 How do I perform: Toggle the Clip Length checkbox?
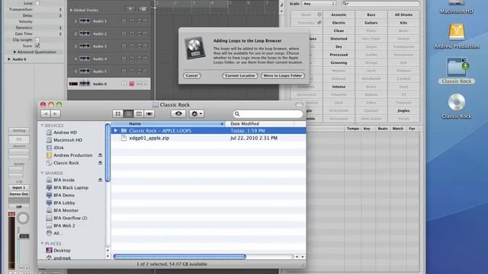[37, 40]
